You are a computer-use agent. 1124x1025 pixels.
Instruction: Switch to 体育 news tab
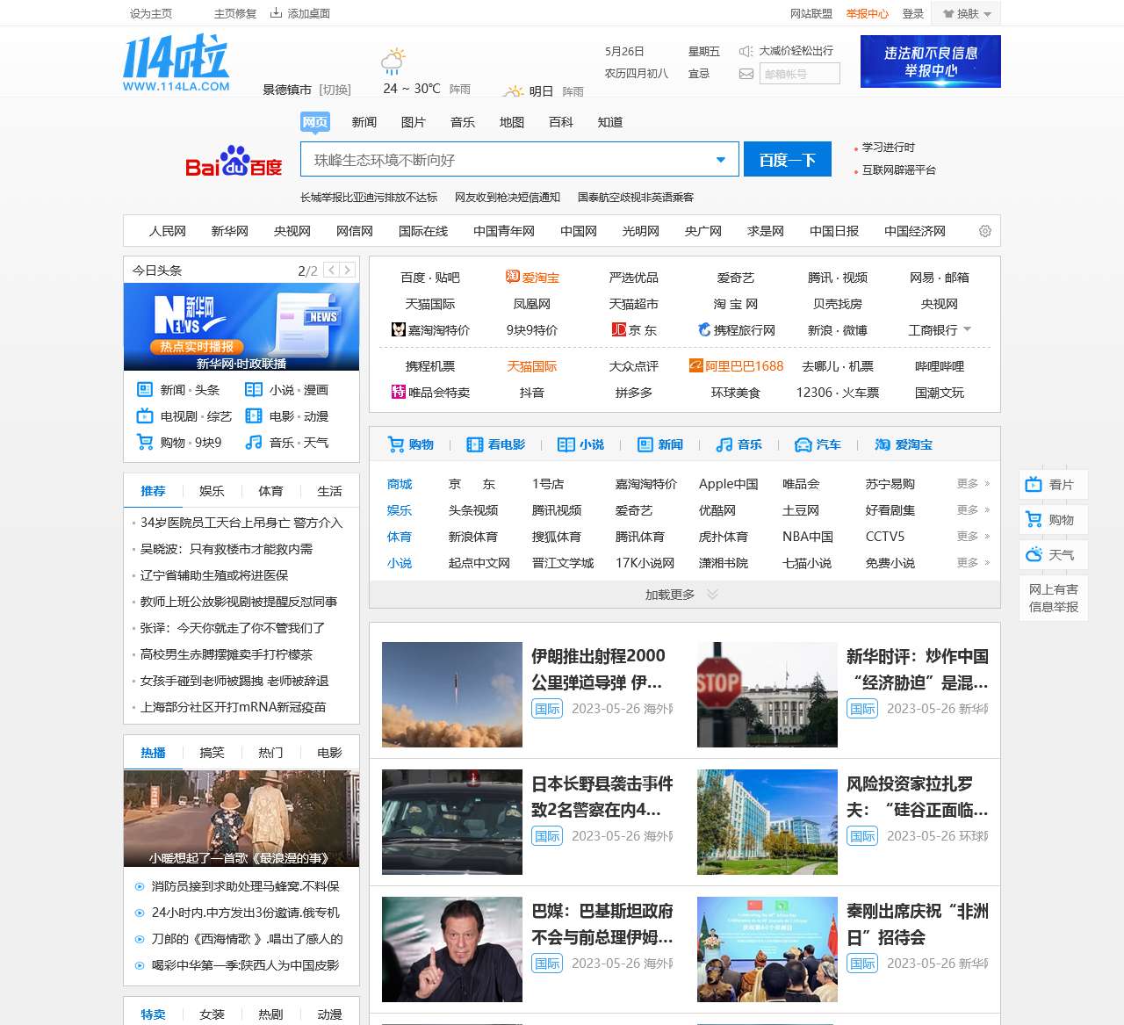(270, 491)
